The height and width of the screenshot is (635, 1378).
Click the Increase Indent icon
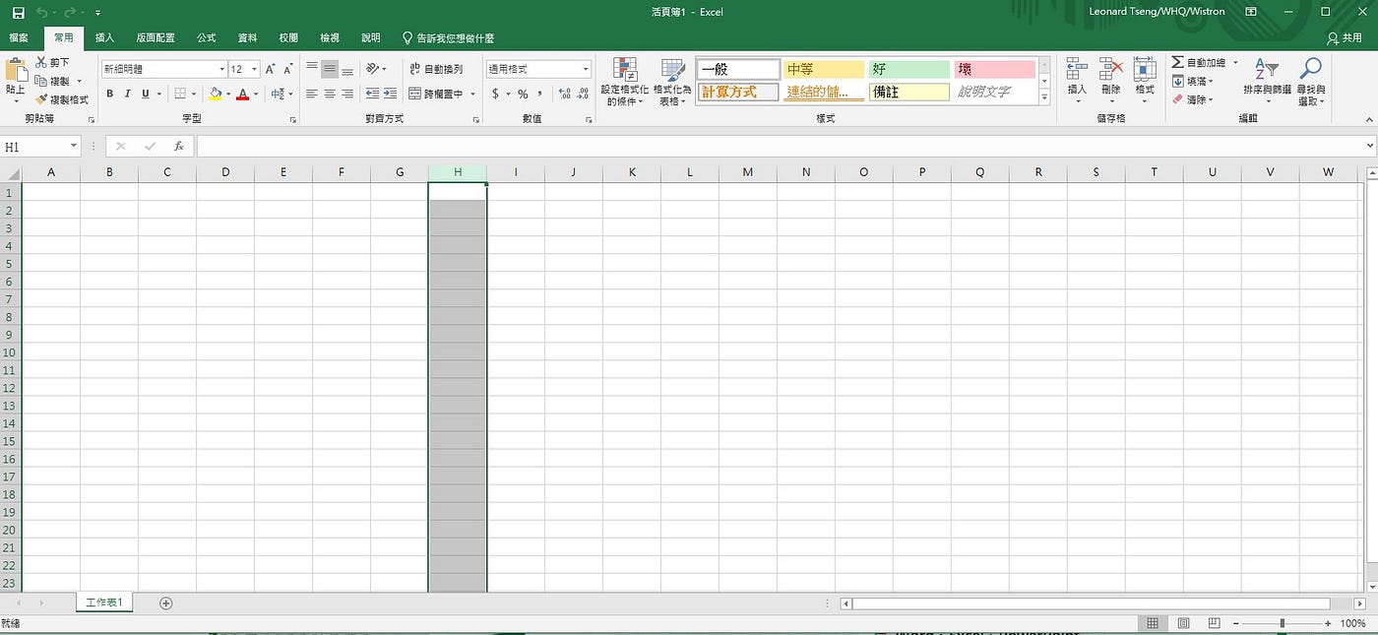390,94
